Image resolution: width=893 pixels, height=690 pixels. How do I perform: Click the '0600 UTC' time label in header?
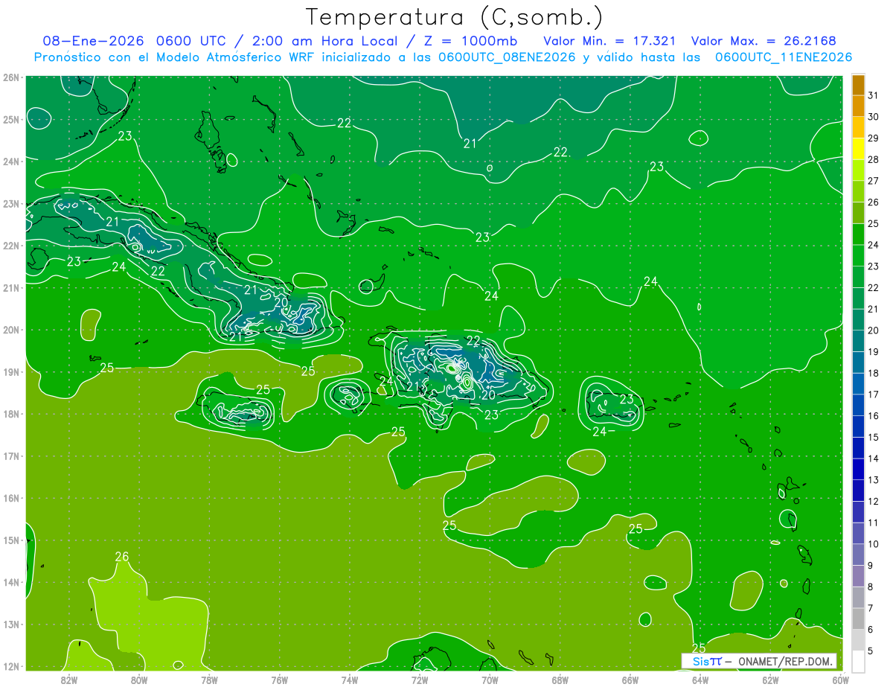point(193,40)
